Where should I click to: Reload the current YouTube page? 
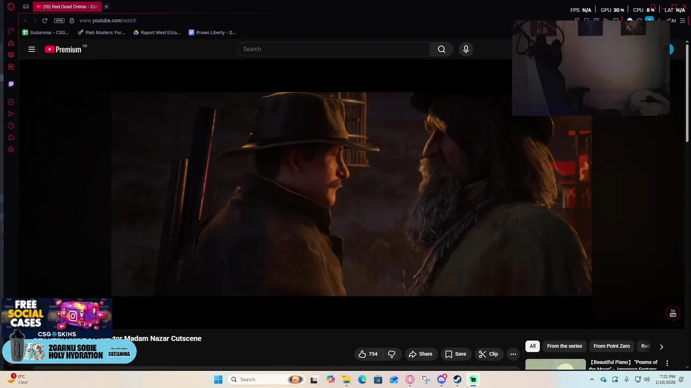45,20
